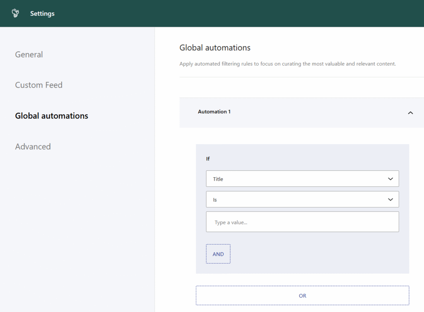Open the Advanced settings tab
The width and height of the screenshot is (424, 312).
[33, 146]
